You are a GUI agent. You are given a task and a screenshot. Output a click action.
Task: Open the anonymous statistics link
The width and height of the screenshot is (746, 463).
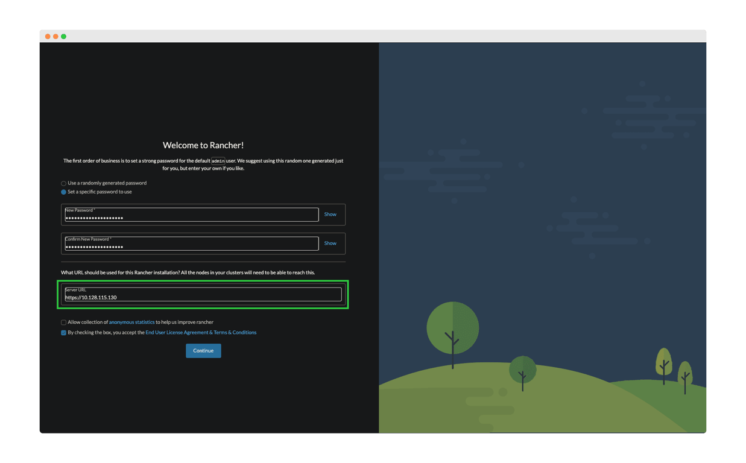[x=131, y=323]
